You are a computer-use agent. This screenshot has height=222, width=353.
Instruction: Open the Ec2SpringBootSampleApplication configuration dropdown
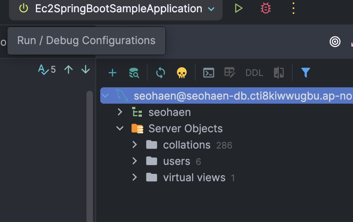coord(116,9)
